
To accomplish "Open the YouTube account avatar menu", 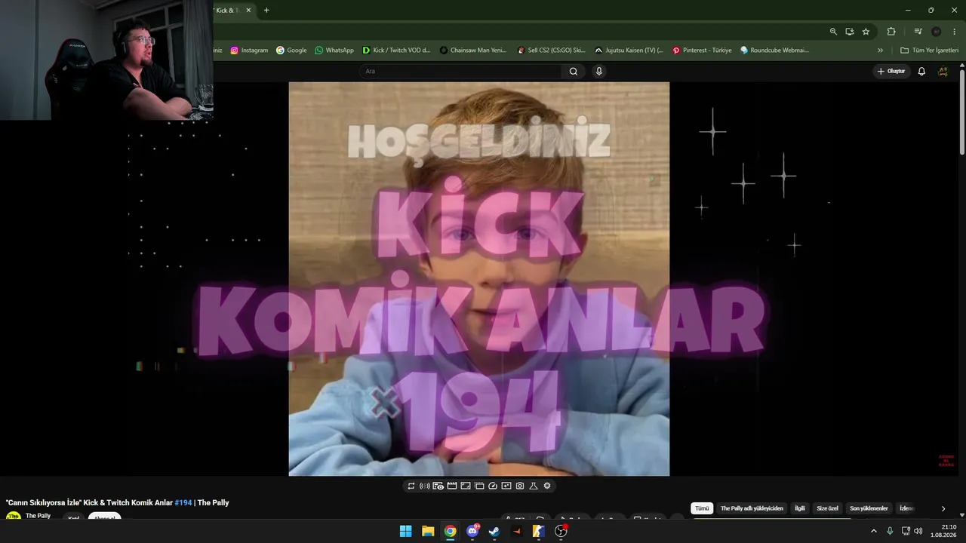I will (943, 71).
